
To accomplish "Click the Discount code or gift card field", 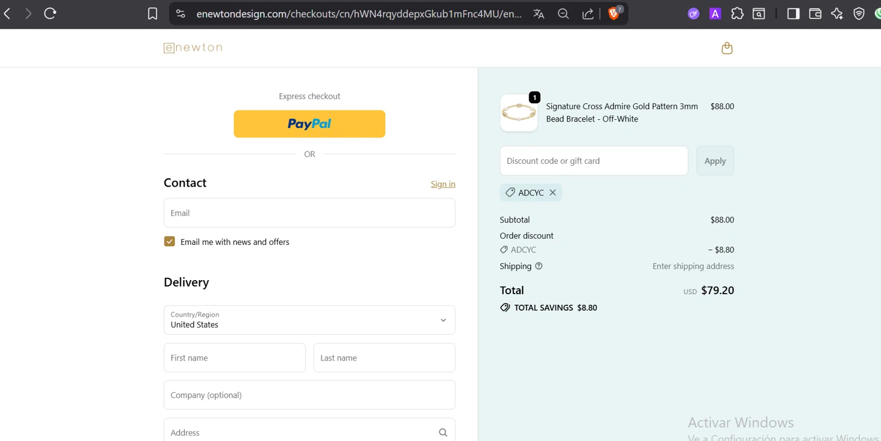I will coord(594,161).
